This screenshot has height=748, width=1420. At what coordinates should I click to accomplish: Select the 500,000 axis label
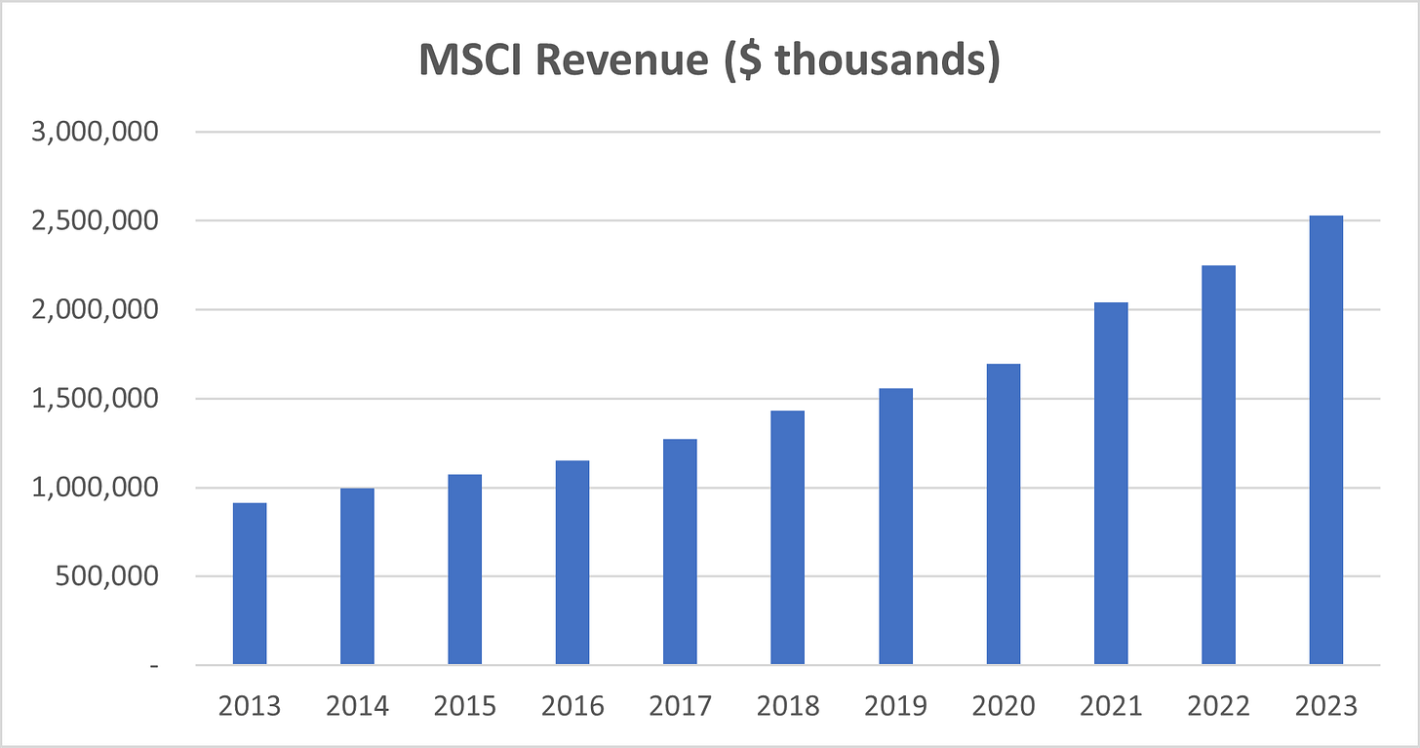(x=104, y=576)
